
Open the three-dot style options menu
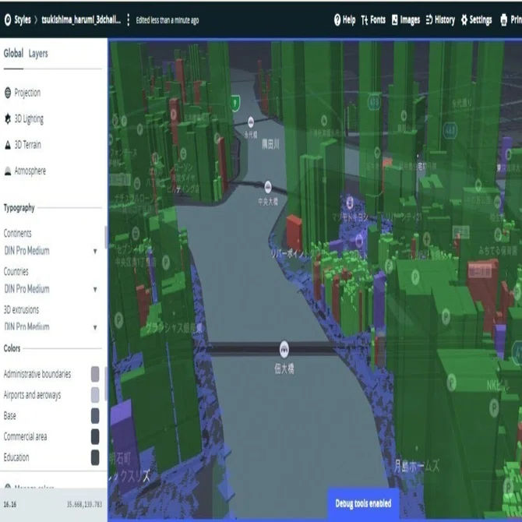[x=129, y=20]
